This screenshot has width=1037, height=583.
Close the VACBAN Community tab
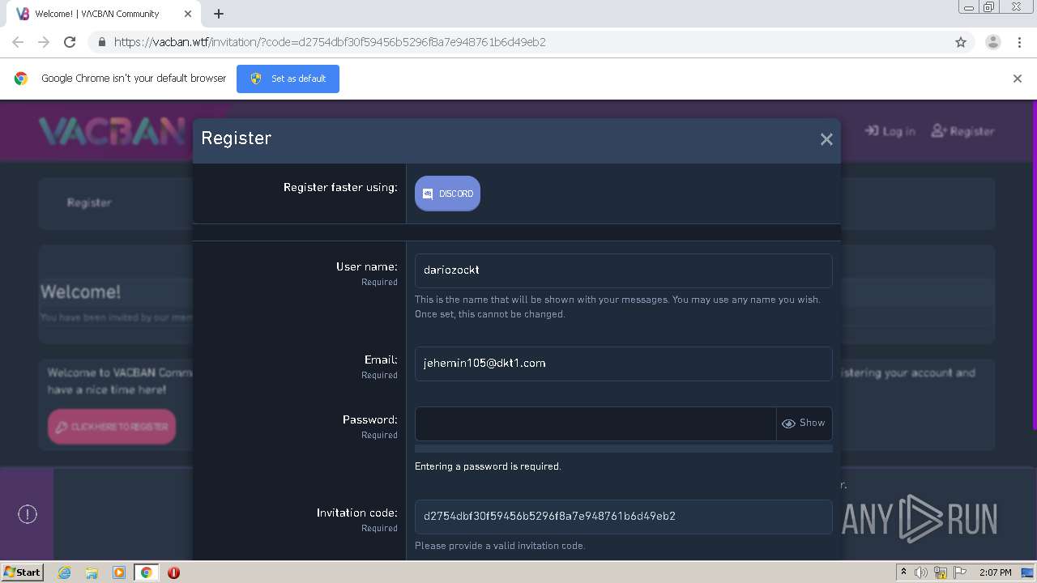188,14
